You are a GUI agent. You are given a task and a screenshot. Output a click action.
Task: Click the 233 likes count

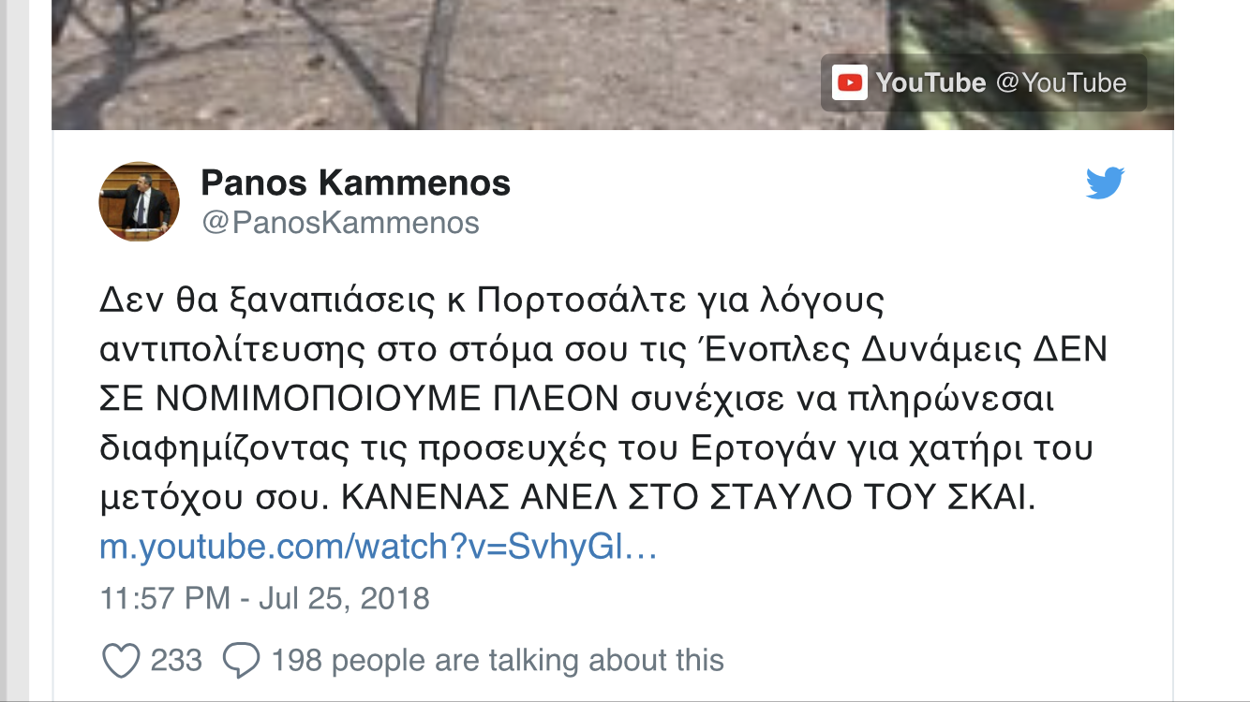(x=176, y=661)
